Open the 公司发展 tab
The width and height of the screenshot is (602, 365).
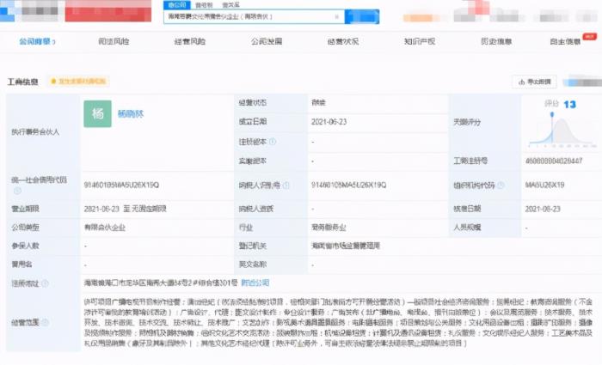(x=267, y=41)
